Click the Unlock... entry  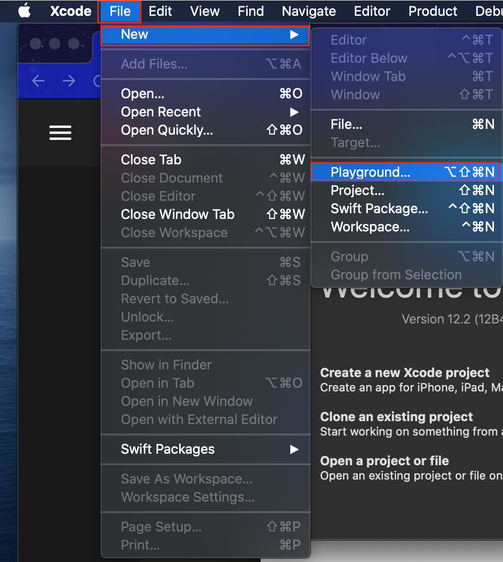pos(206,317)
